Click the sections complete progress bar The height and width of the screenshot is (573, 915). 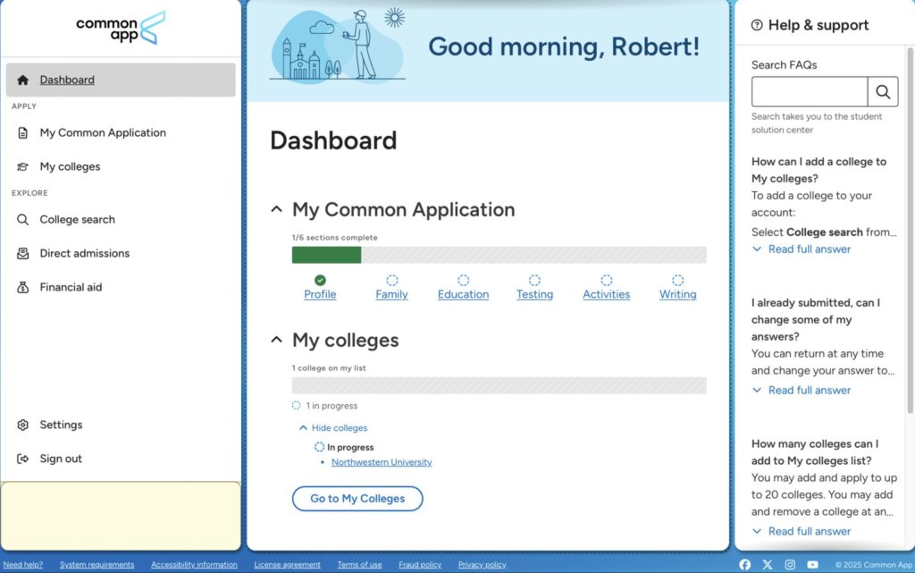tap(499, 255)
